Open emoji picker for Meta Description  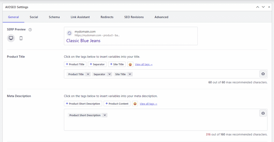135,104
